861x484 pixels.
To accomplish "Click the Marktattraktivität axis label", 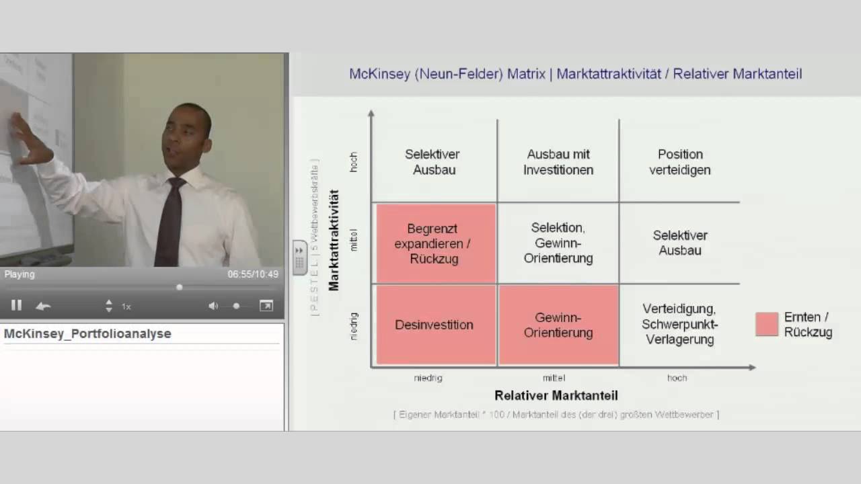I will click(334, 240).
